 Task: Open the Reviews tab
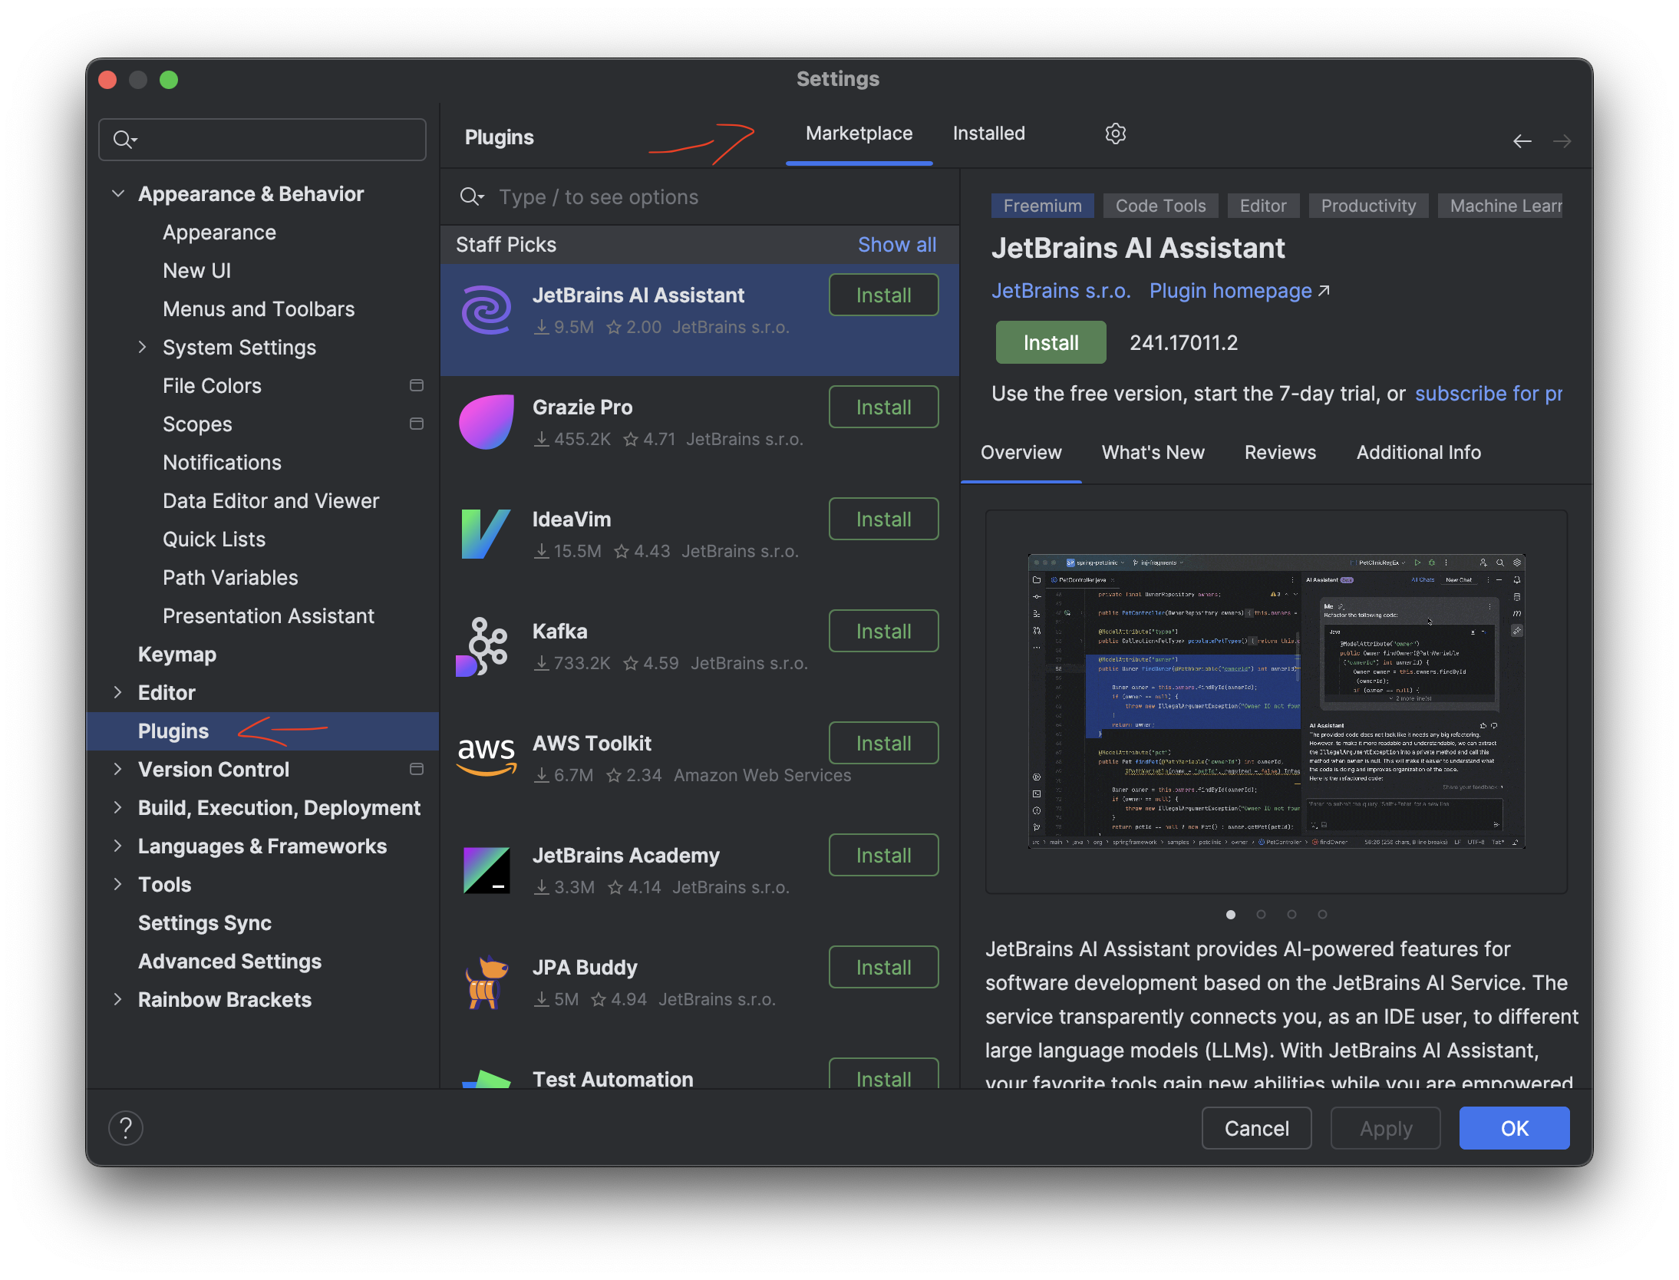point(1279,453)
